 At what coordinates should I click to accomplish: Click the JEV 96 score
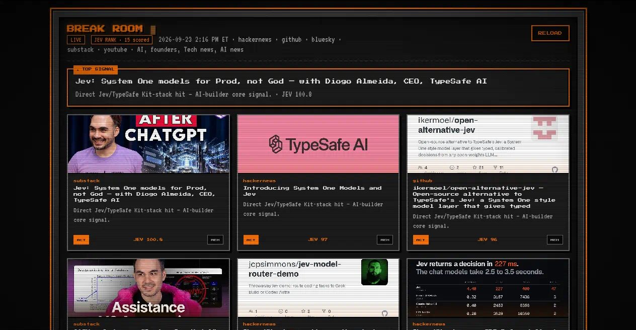click(x=488, y=239)
